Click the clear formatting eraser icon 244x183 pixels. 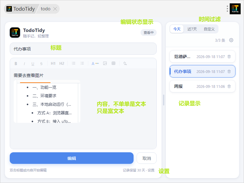tap(125, 63)
